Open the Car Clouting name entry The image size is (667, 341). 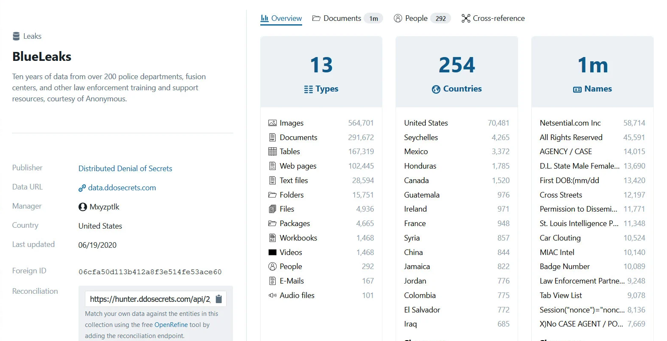pos(592,238)
